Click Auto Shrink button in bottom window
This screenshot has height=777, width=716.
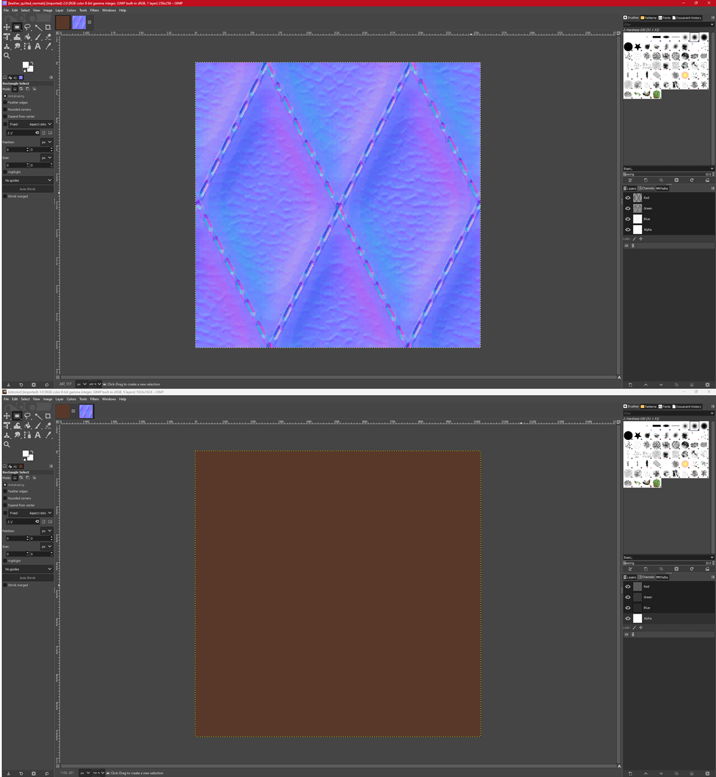tap(28, 578)
